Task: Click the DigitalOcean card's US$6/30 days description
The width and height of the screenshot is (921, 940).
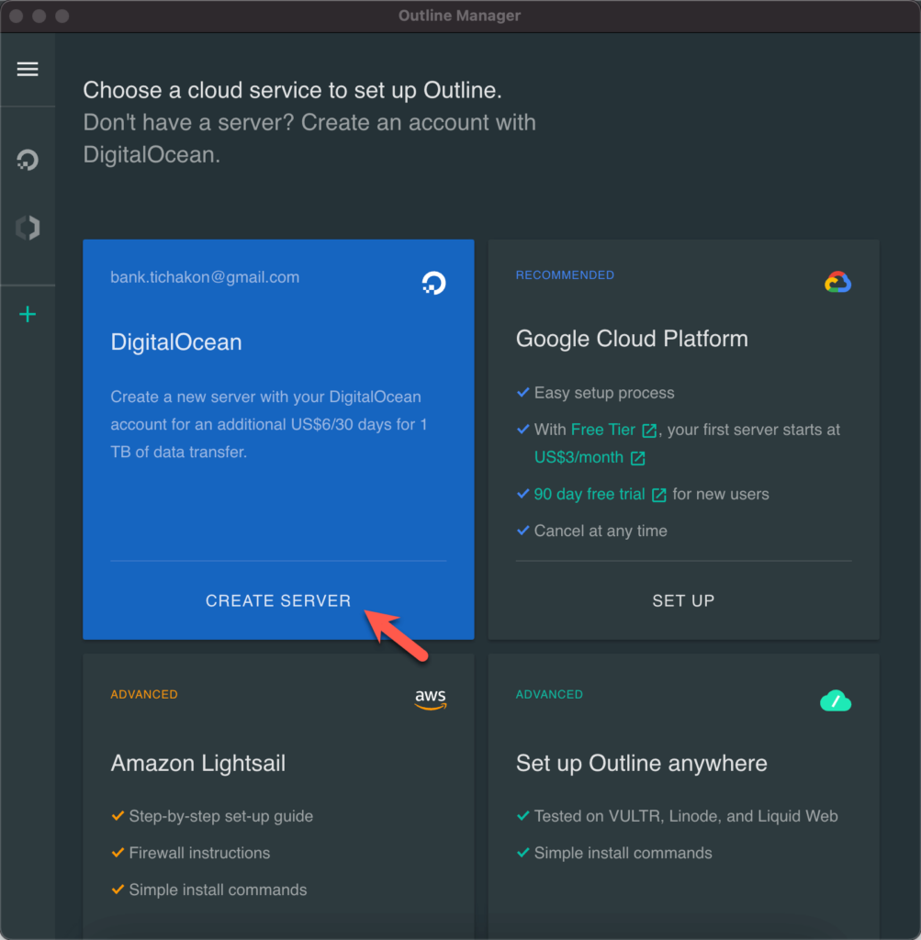Action: 269,424
